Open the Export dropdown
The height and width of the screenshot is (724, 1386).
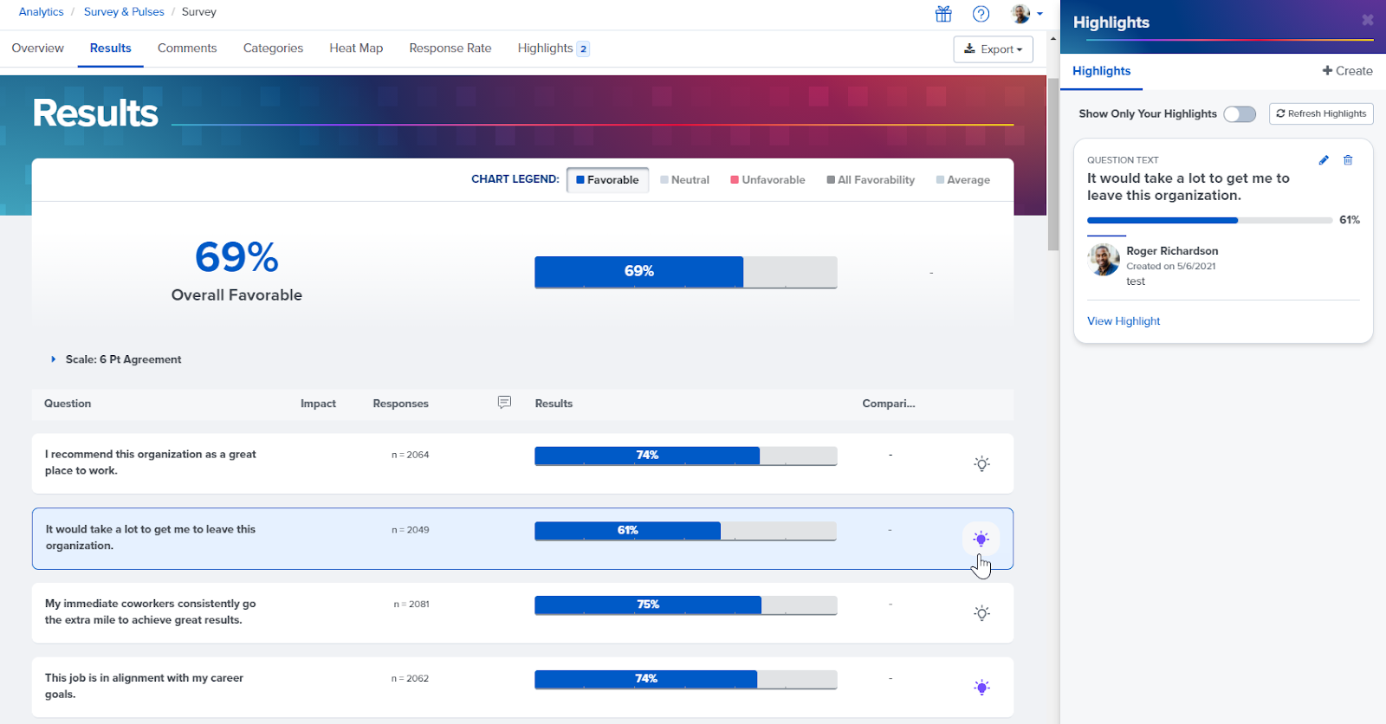coord(993,49)
